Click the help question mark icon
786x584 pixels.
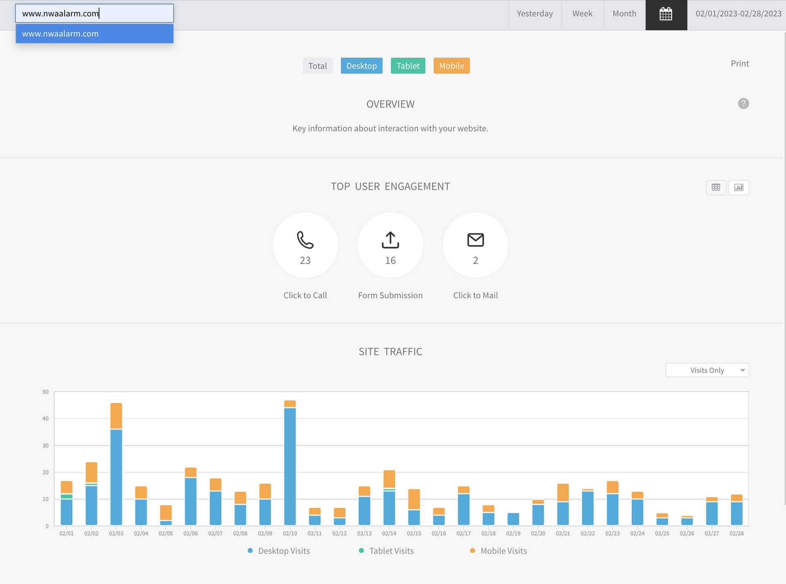pyautogui.click(x=743, y=103)
